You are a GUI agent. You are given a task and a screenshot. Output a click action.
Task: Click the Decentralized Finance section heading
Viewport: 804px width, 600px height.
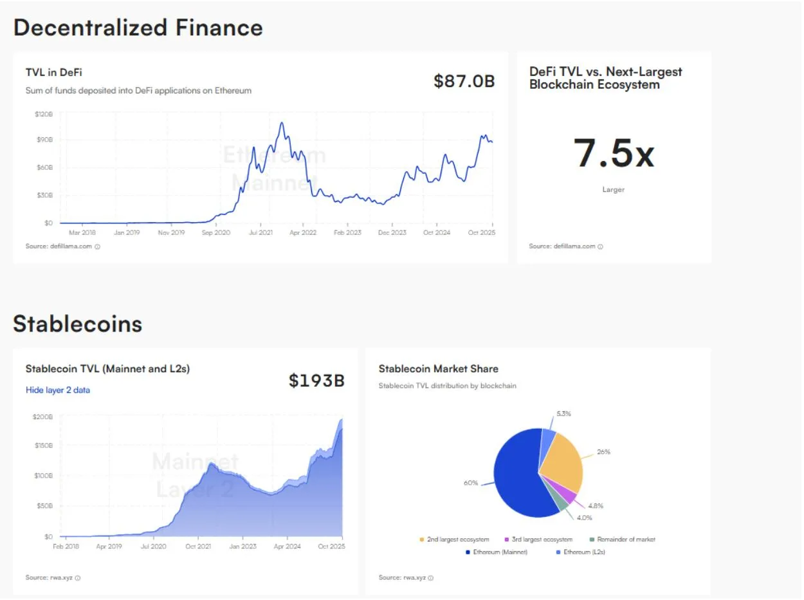point(138,28)
